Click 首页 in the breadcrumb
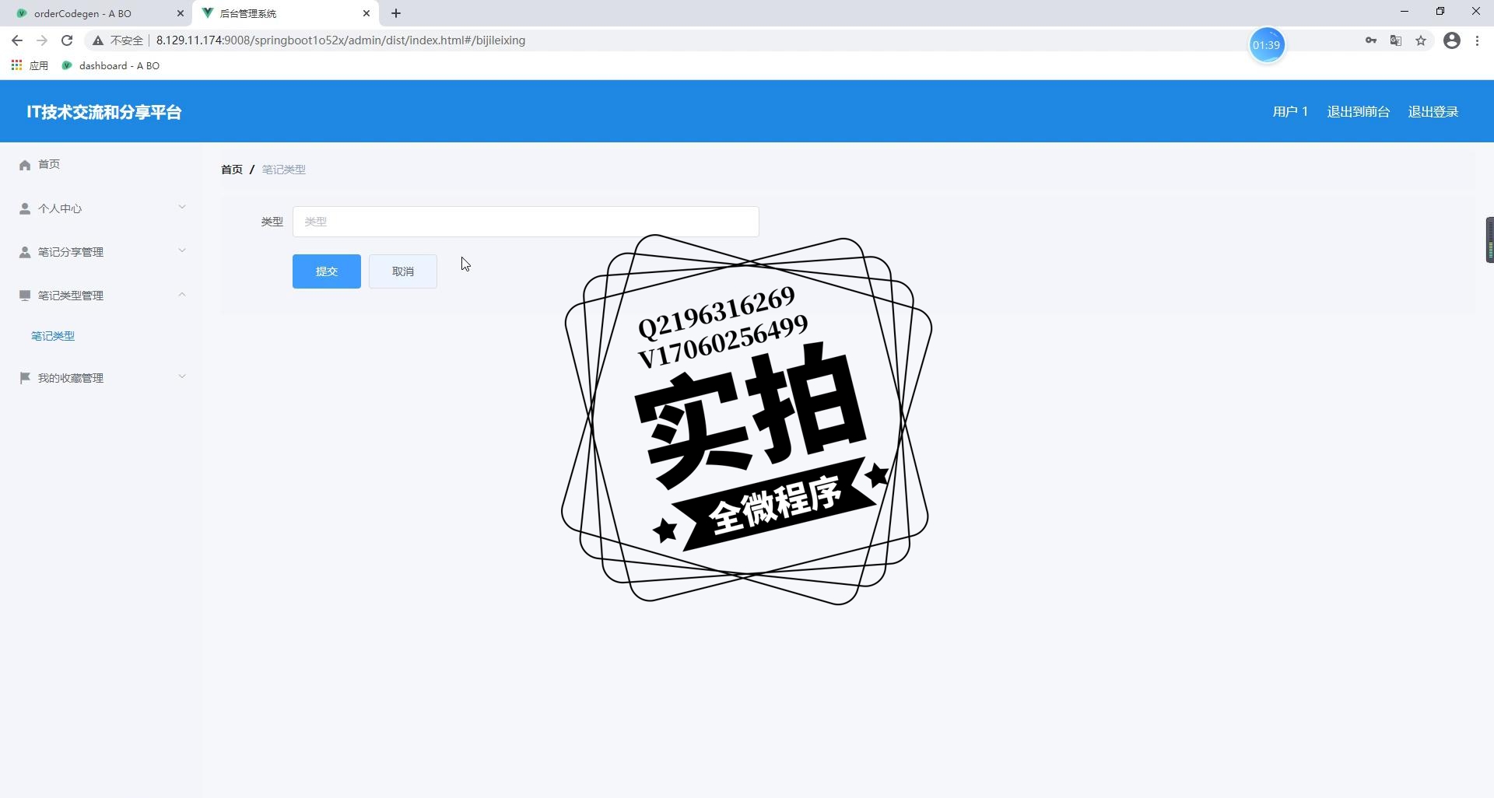Viewport: 1494px width, 798px height. pos(232,170)
